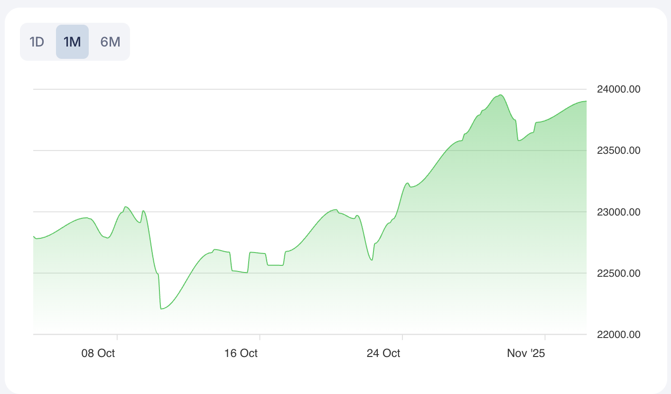Click the line's leftmost starting point
This screenshot has height=394, width=671.
click(34, 236)
